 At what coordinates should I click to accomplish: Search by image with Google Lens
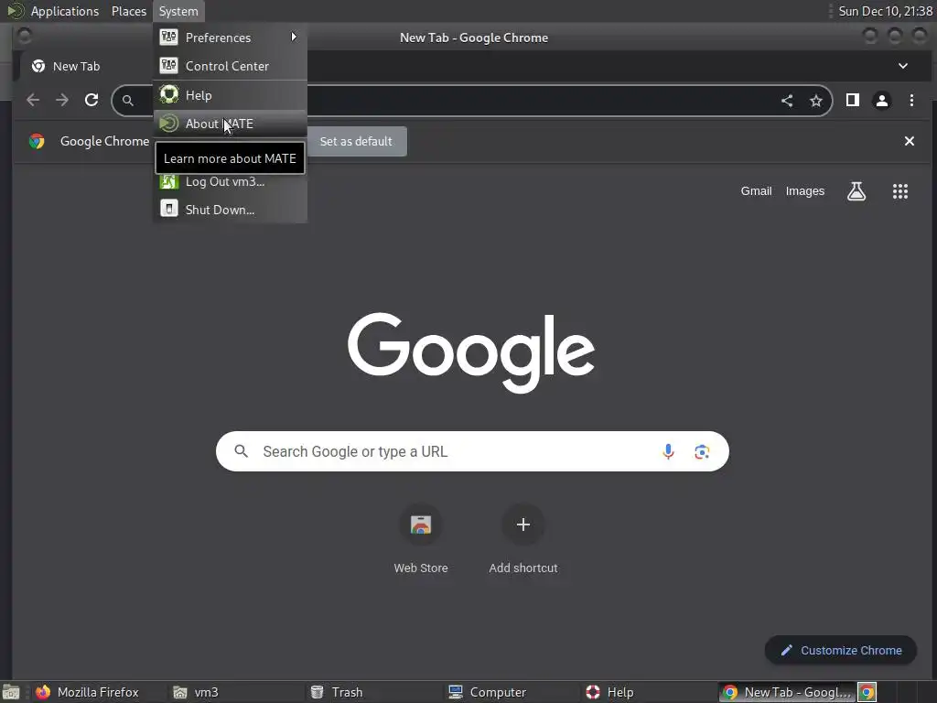[x=702, y=451]
